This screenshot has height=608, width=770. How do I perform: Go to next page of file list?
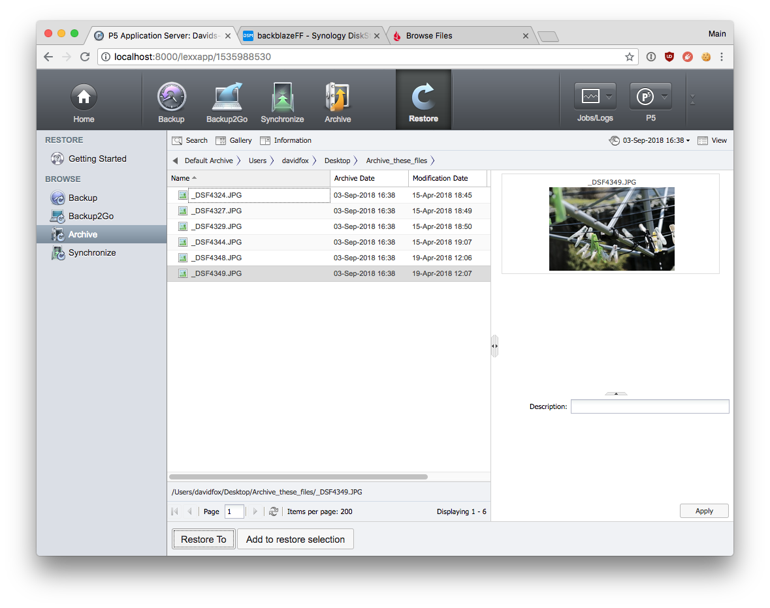pyautogui.click(x=255, y=511)
